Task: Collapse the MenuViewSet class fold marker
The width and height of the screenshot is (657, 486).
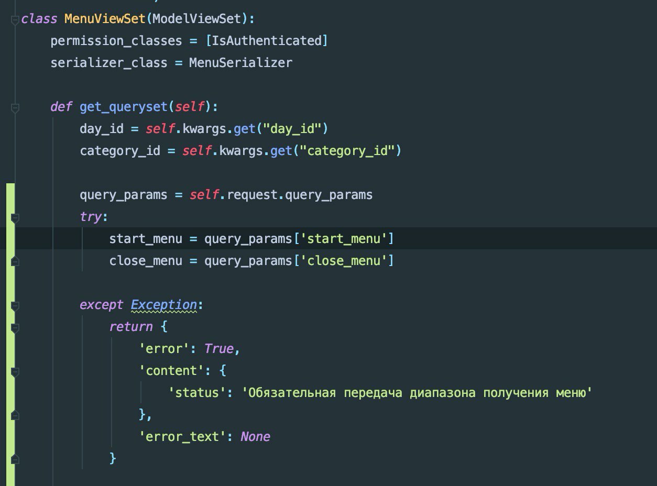Action: (15, 19)
